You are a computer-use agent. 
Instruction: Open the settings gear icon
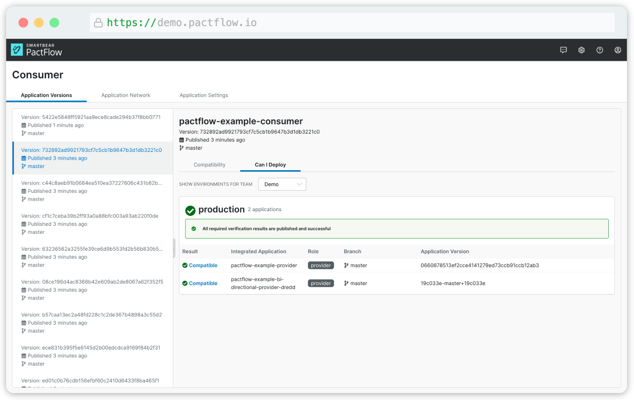pyautogui.click(x=581, y=50)
